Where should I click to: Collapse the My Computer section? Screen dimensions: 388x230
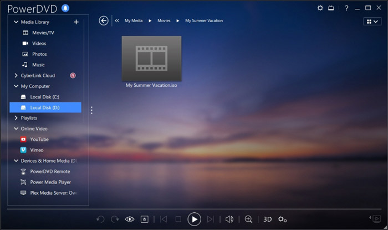(x=16, y=86)
